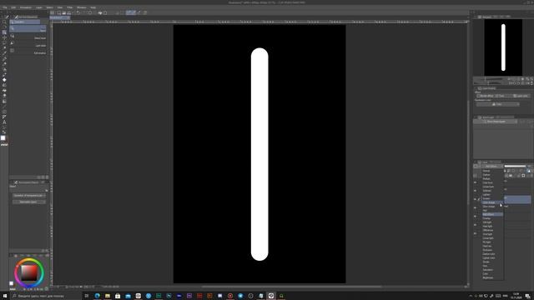Screen dimensions: 534x300
Task: Select the Text (A) tool
Action: tap(4, 122)
